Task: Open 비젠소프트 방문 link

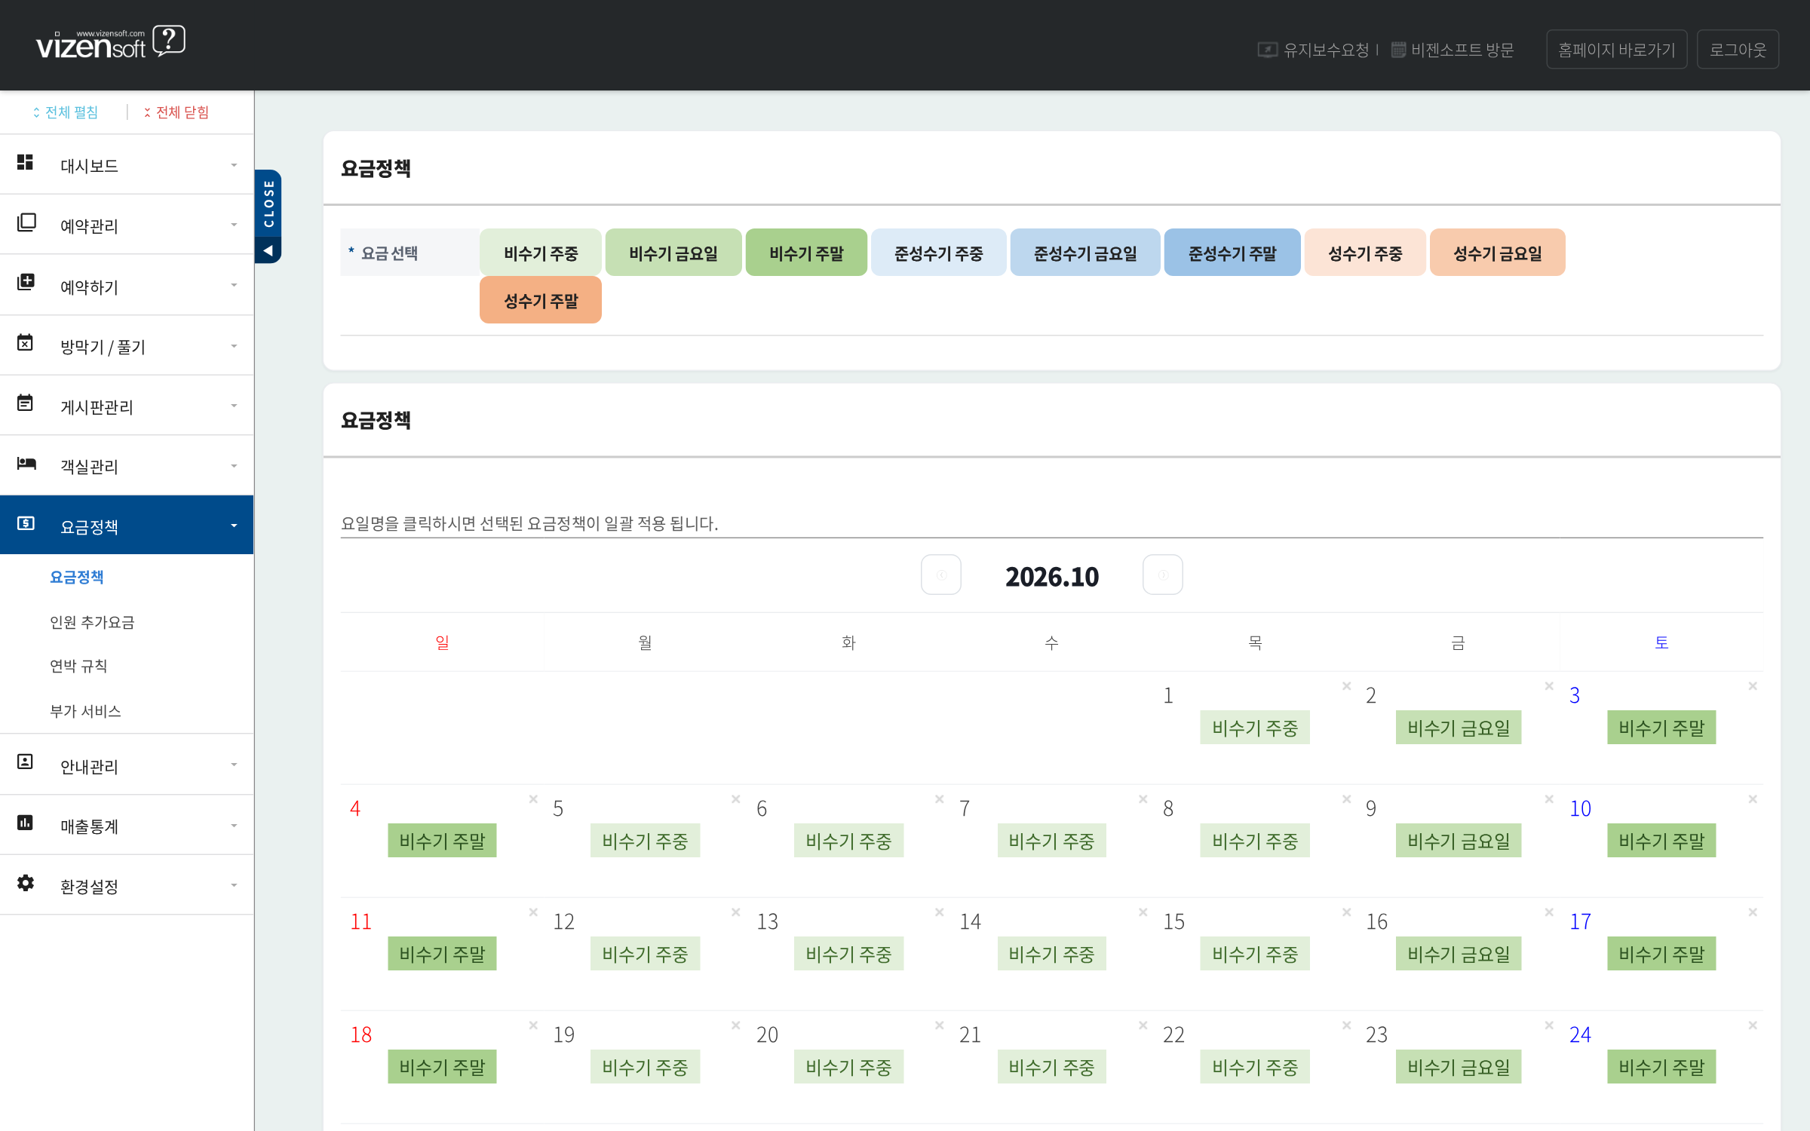Action: (1452, 50)
